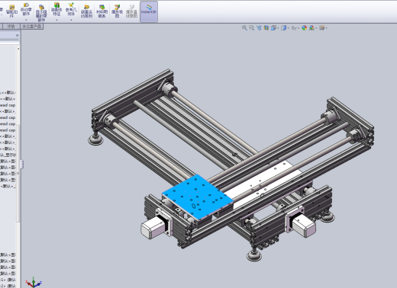397x288 pixels.
Task: Create a New Motion Study (新建运动算例)
Action: click(x=86, y=11)
